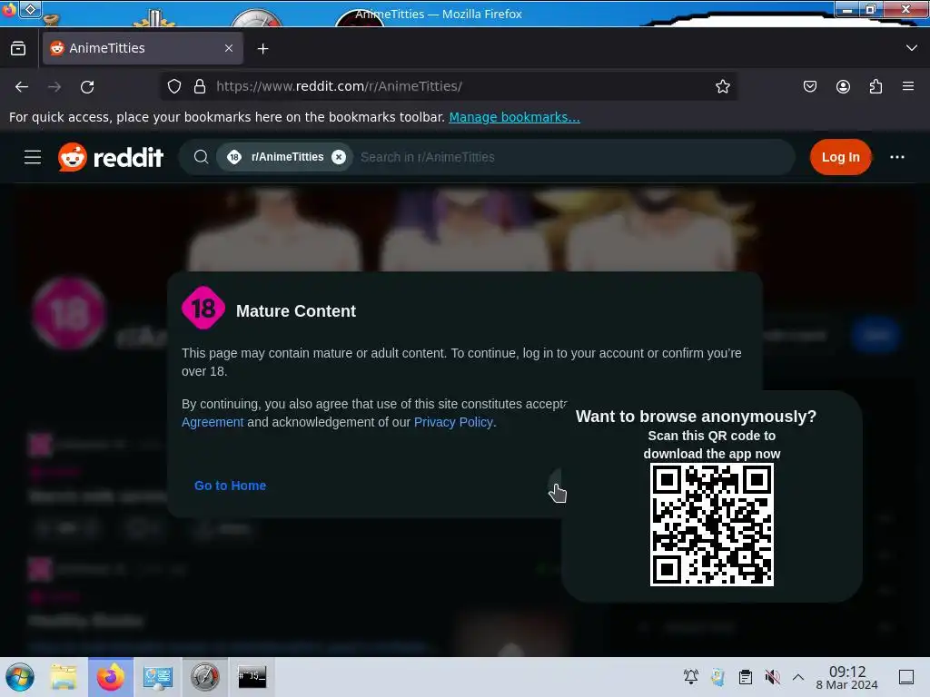This screenshot has height=697, width=930.
Task: Go back using the browser back arrow
Action: point(22,87)
